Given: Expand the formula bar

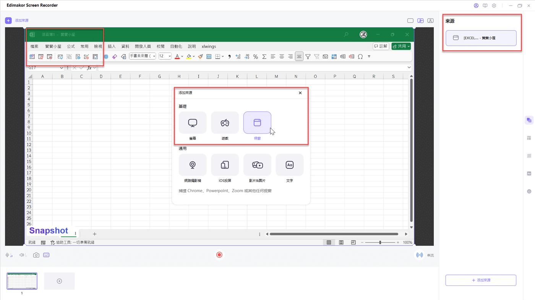Looking at the screenshot, I should (409, 68).
